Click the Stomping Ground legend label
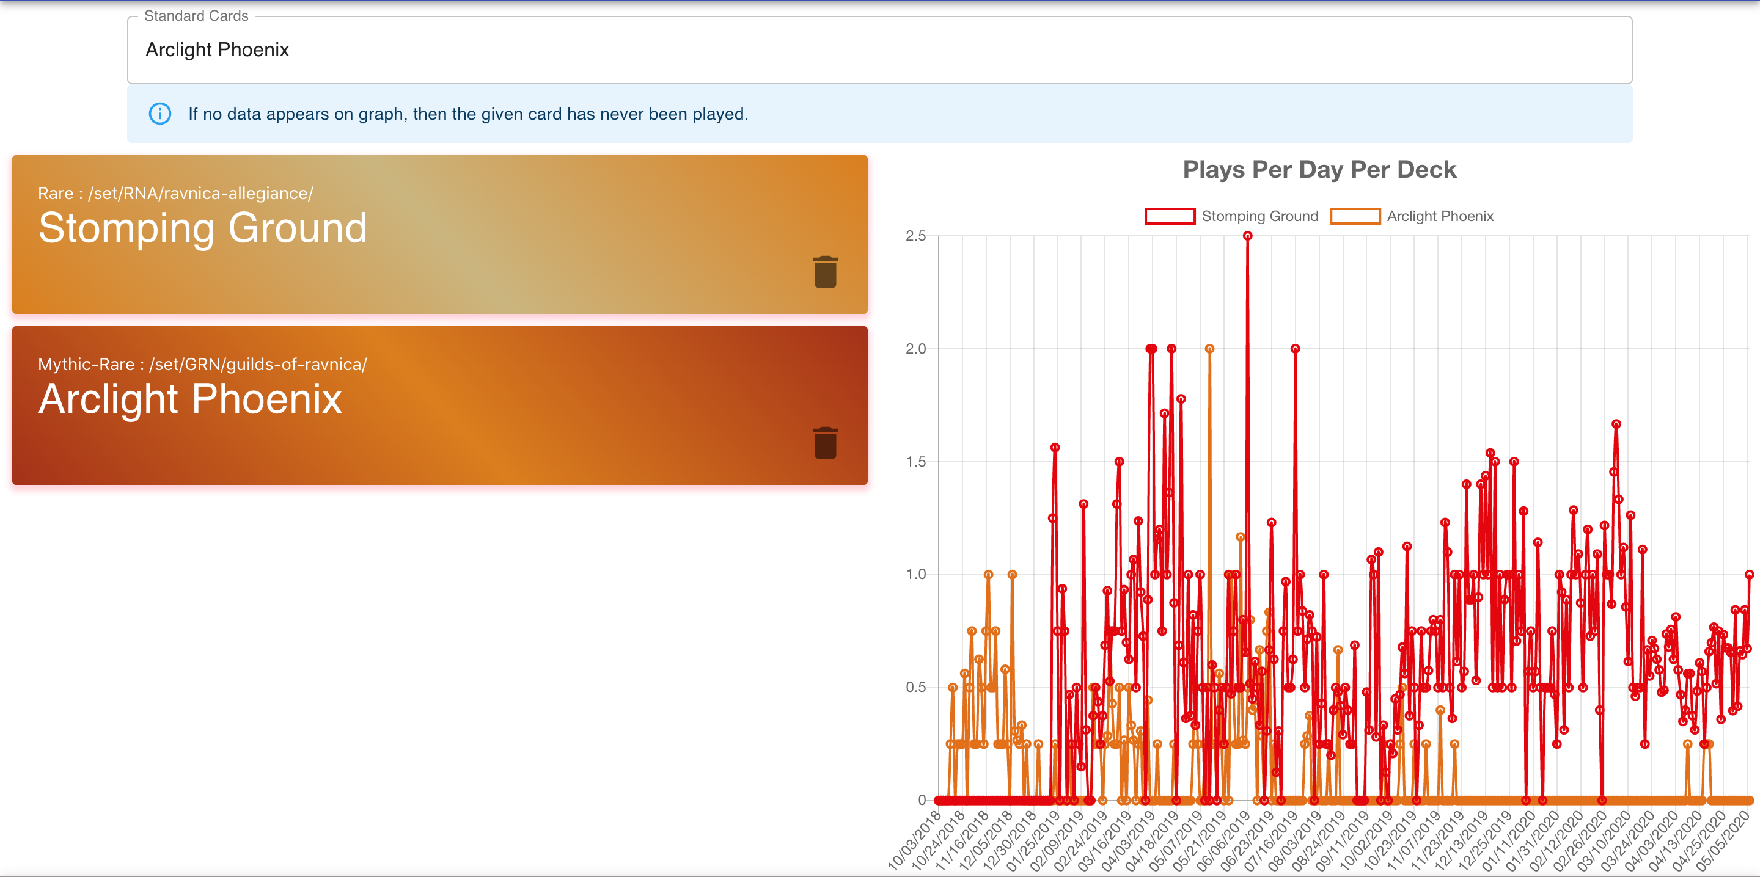The height and width of the screenshot is (877, 1760). 1259,216
